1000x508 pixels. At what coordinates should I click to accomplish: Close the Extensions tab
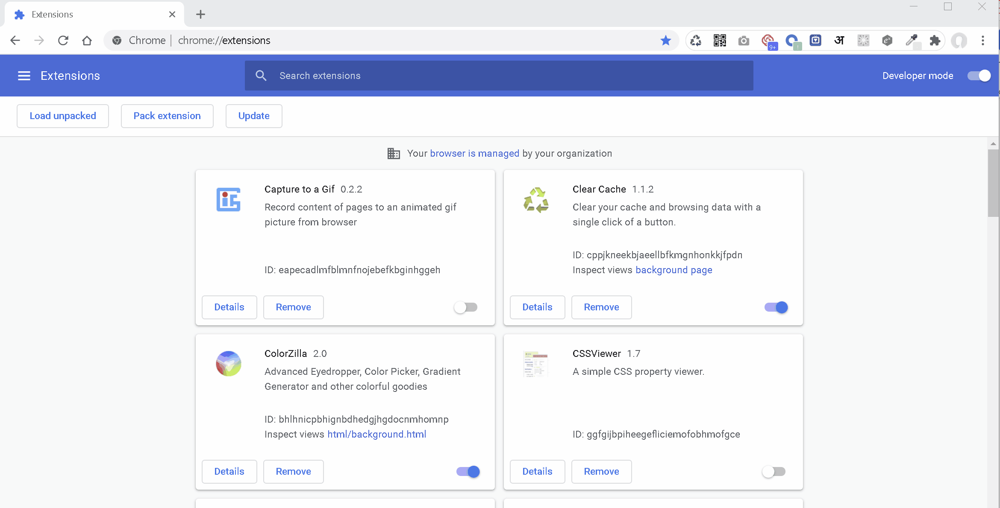point(172,14)
